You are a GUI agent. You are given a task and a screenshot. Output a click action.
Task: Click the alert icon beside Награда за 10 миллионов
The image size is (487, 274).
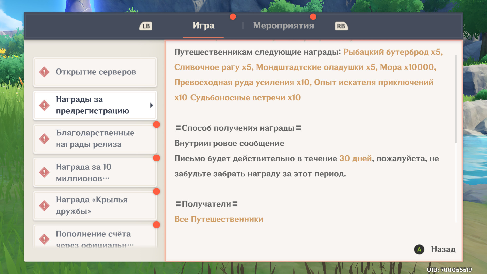click(44, 172)
